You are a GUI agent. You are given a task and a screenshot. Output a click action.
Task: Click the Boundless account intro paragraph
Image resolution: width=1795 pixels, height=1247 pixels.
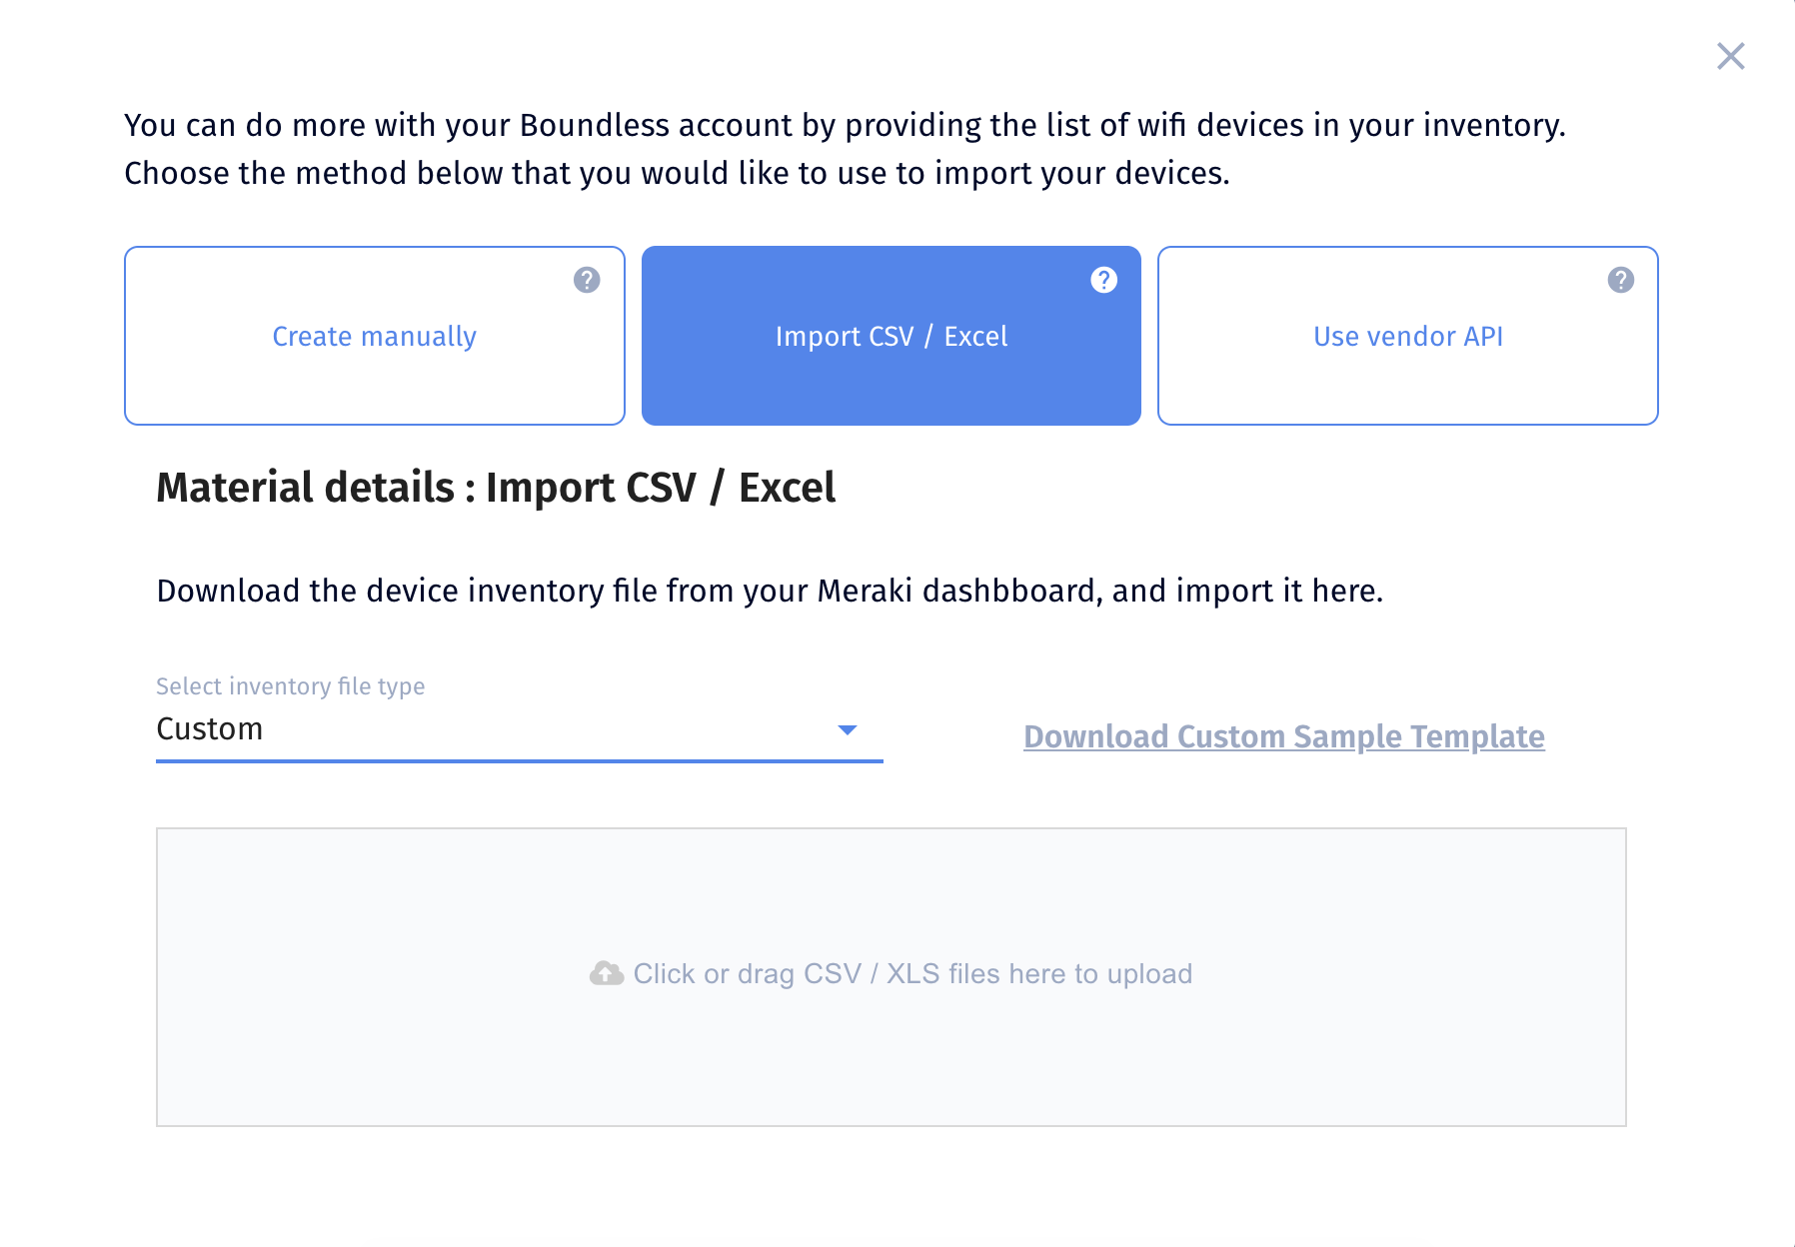click(845, 149)
